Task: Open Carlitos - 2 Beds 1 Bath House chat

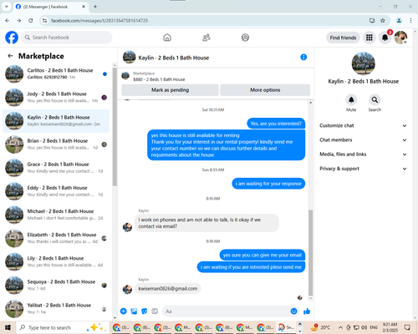Action: (x=56, y=73)
